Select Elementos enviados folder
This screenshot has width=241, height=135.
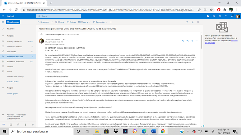[18, 56]
